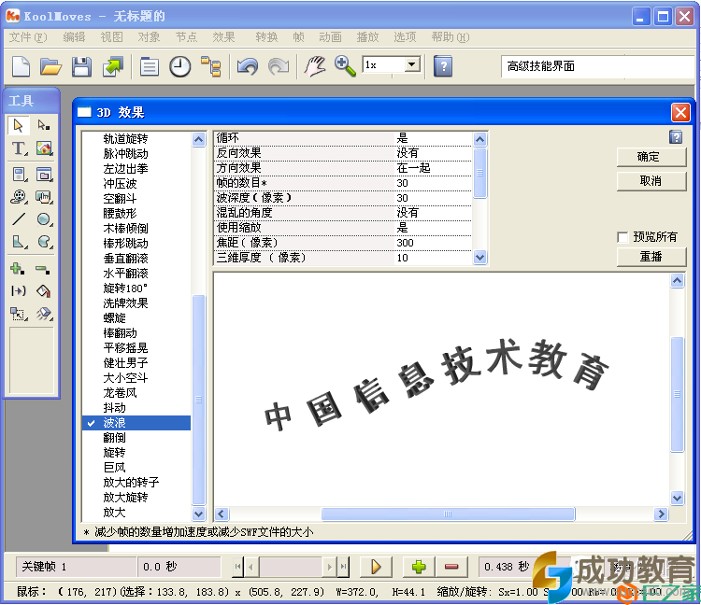Viewport: 701px width, 605px height.
Task: Select 龙卷风 effect in list
Action: tap(120, 393)
